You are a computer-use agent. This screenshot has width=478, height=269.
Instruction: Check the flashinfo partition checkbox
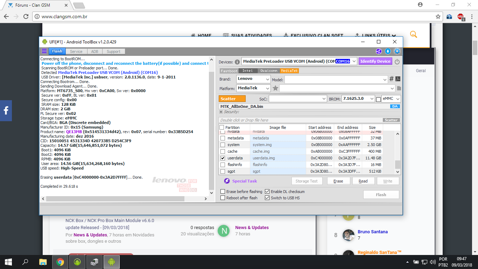pos(223,165)
